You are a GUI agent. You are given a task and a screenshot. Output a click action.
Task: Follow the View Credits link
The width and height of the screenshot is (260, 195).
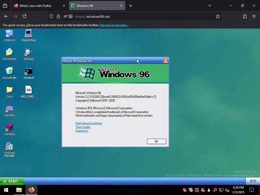click(x=83, y=127)
